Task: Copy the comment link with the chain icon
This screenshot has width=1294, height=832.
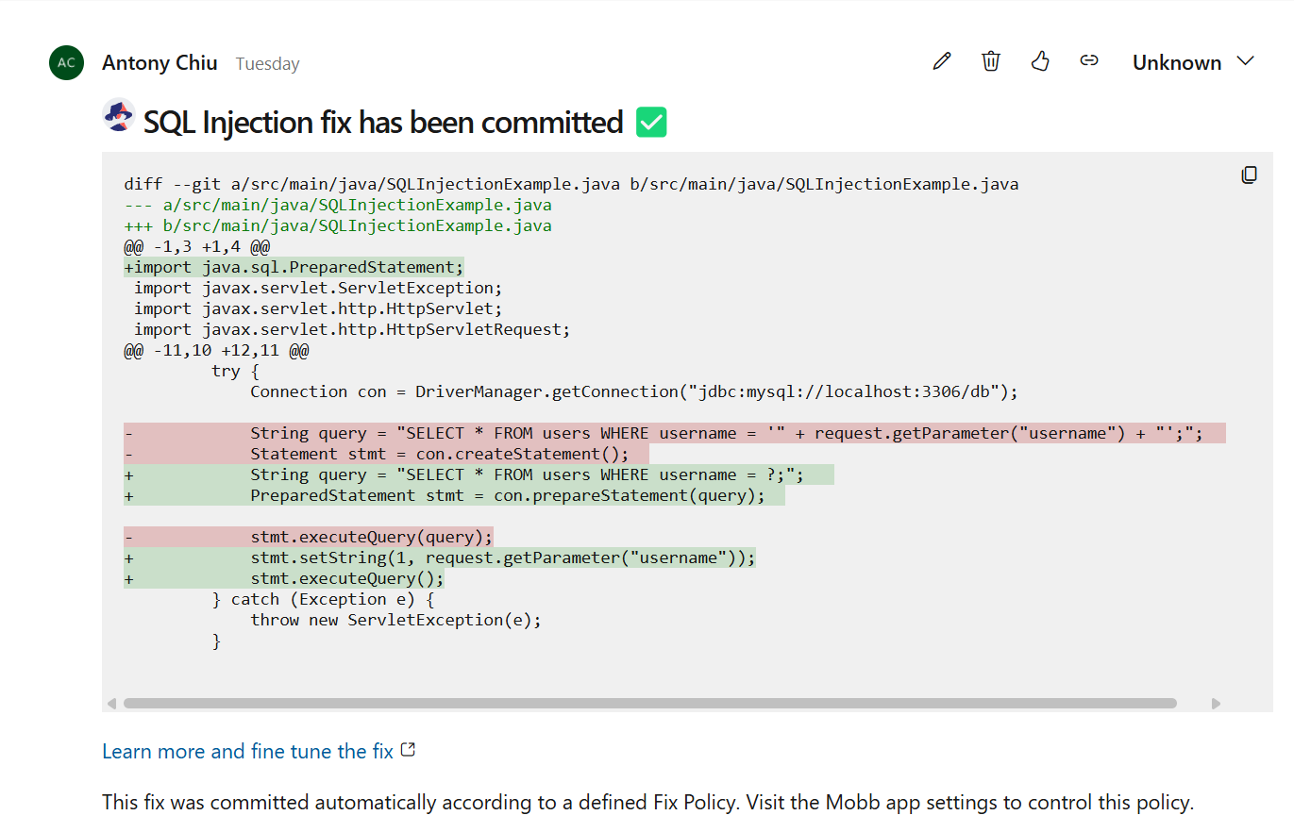Action: point(1089,61)
